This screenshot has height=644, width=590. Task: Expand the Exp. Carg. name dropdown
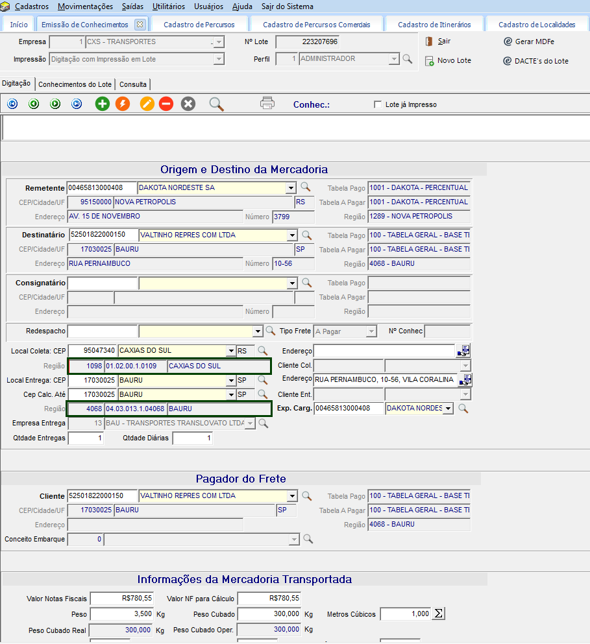tap(448, 409)
